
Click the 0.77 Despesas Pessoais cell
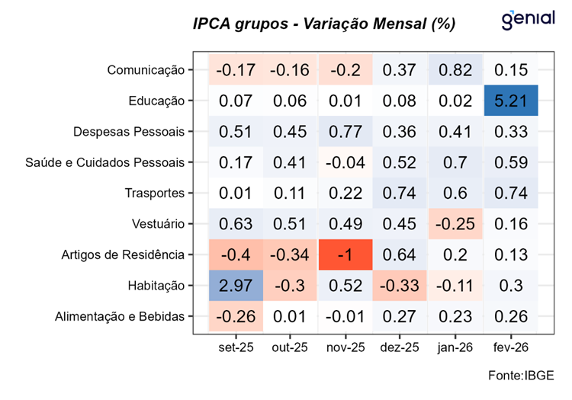(345, 131)
